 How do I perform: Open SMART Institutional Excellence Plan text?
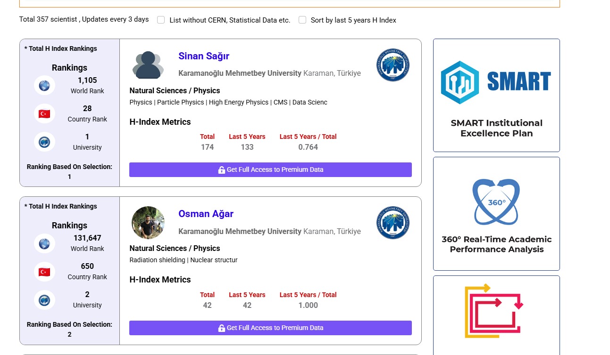point(496,128)
